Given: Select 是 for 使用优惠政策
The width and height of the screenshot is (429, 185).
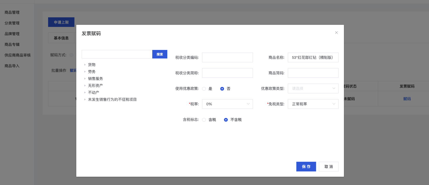Looking at the screenshot, I should pyautogui.click(x=204, y=89).
